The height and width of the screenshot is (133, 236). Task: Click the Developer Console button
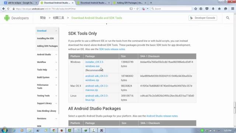[202, 18]
